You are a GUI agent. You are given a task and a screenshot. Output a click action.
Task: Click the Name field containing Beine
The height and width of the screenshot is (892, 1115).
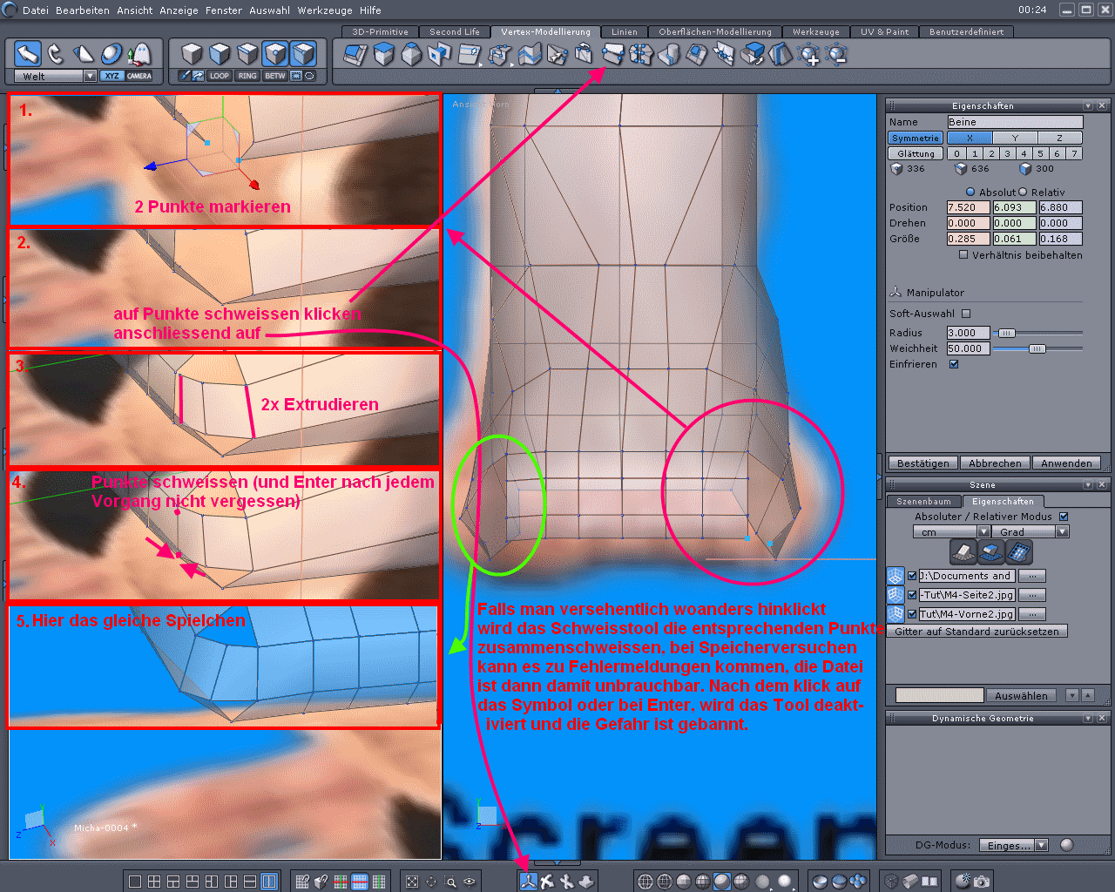point(1015,122)
